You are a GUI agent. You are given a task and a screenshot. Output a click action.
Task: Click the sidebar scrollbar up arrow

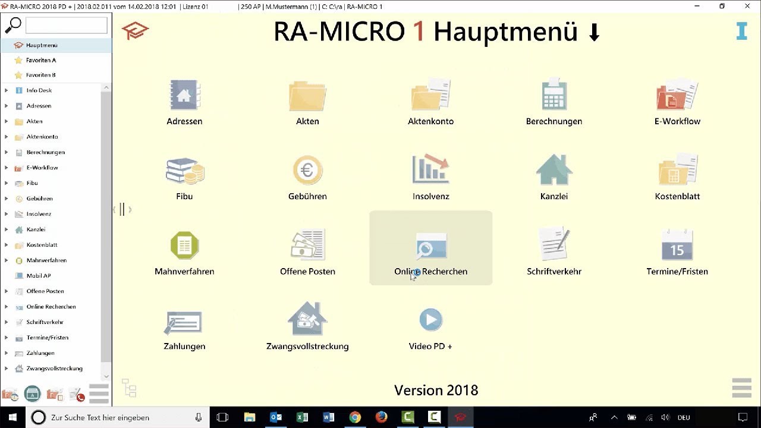click(x=106, y=87)
